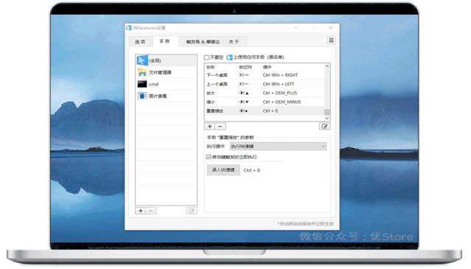The width and height of the screenshot is (471, 269).
Task: Switch to the 选项 tab
Action: point(140,42)
